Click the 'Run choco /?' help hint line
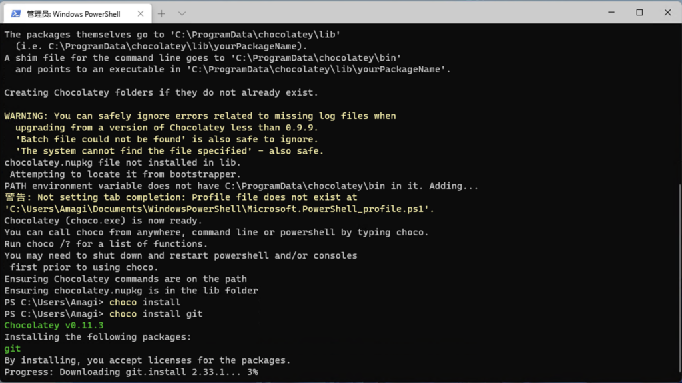 106,243
